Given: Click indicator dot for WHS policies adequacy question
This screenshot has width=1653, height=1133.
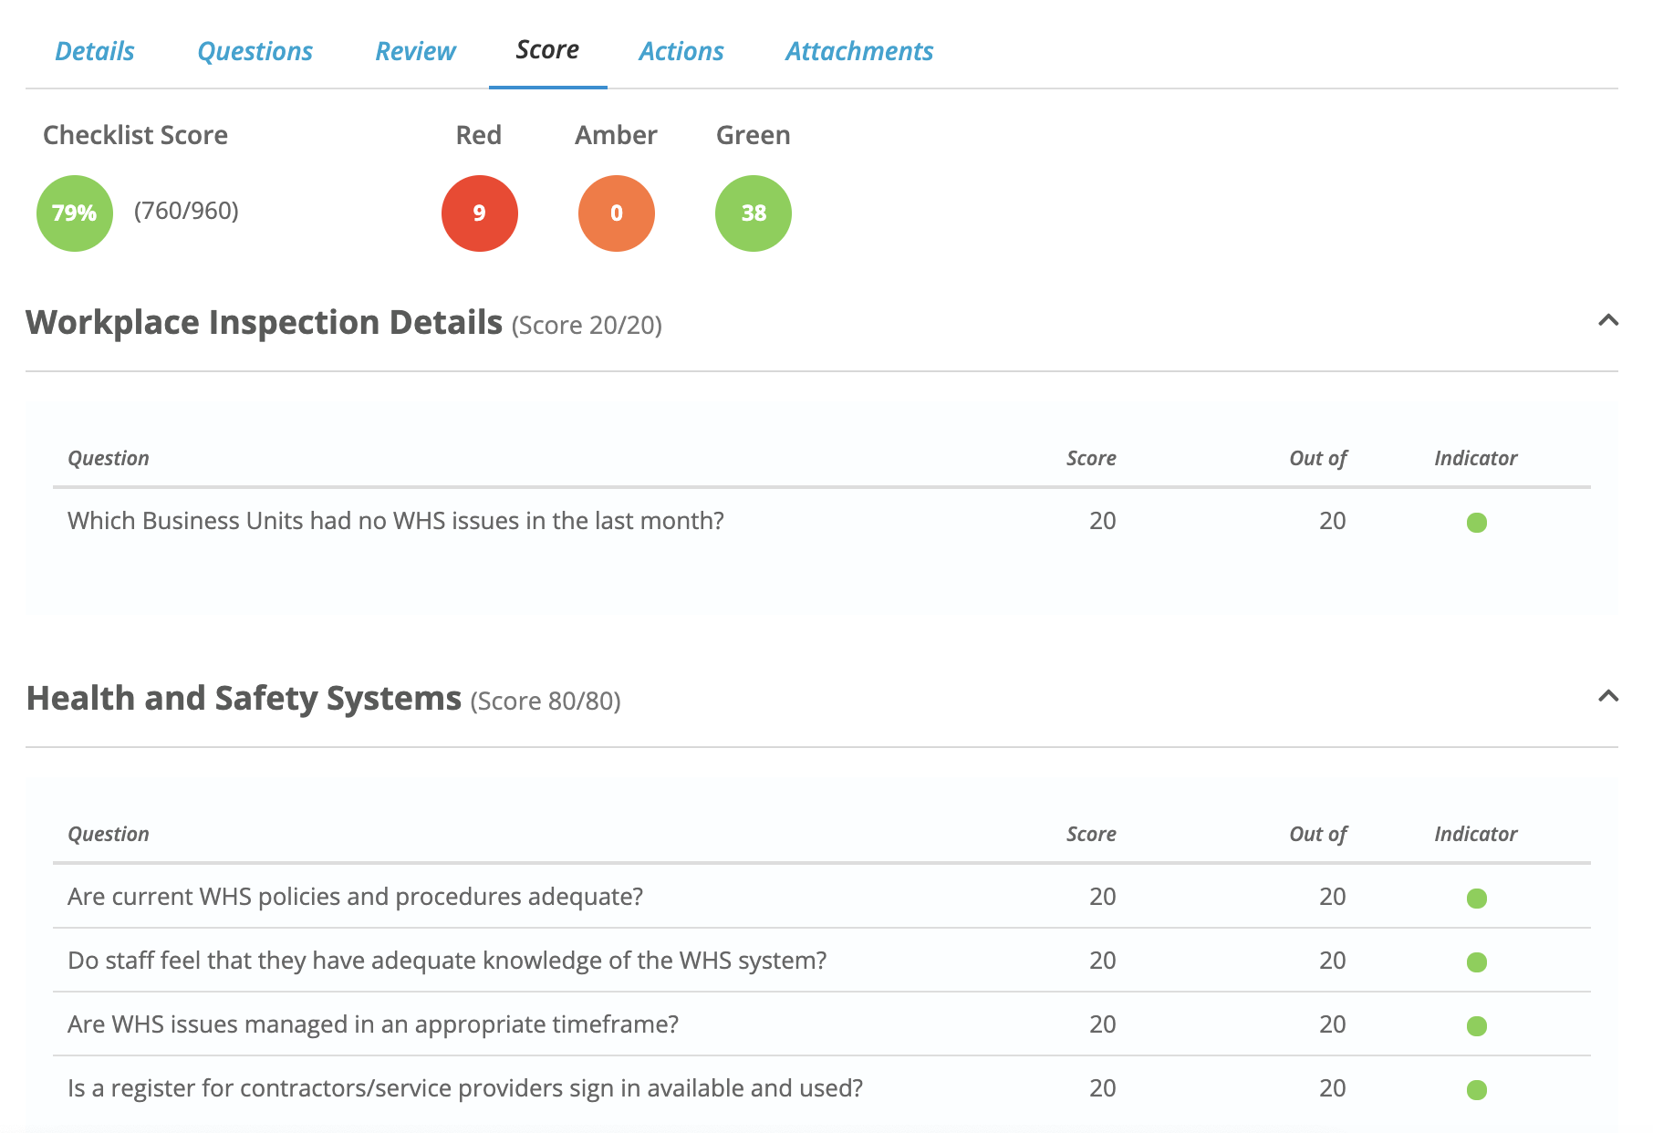Looking at the screenshot, I should click(1477, 897).
